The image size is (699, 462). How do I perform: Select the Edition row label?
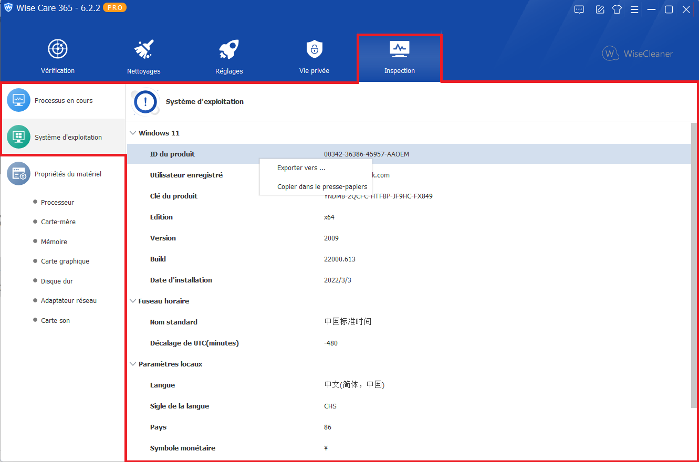point(161,217)
